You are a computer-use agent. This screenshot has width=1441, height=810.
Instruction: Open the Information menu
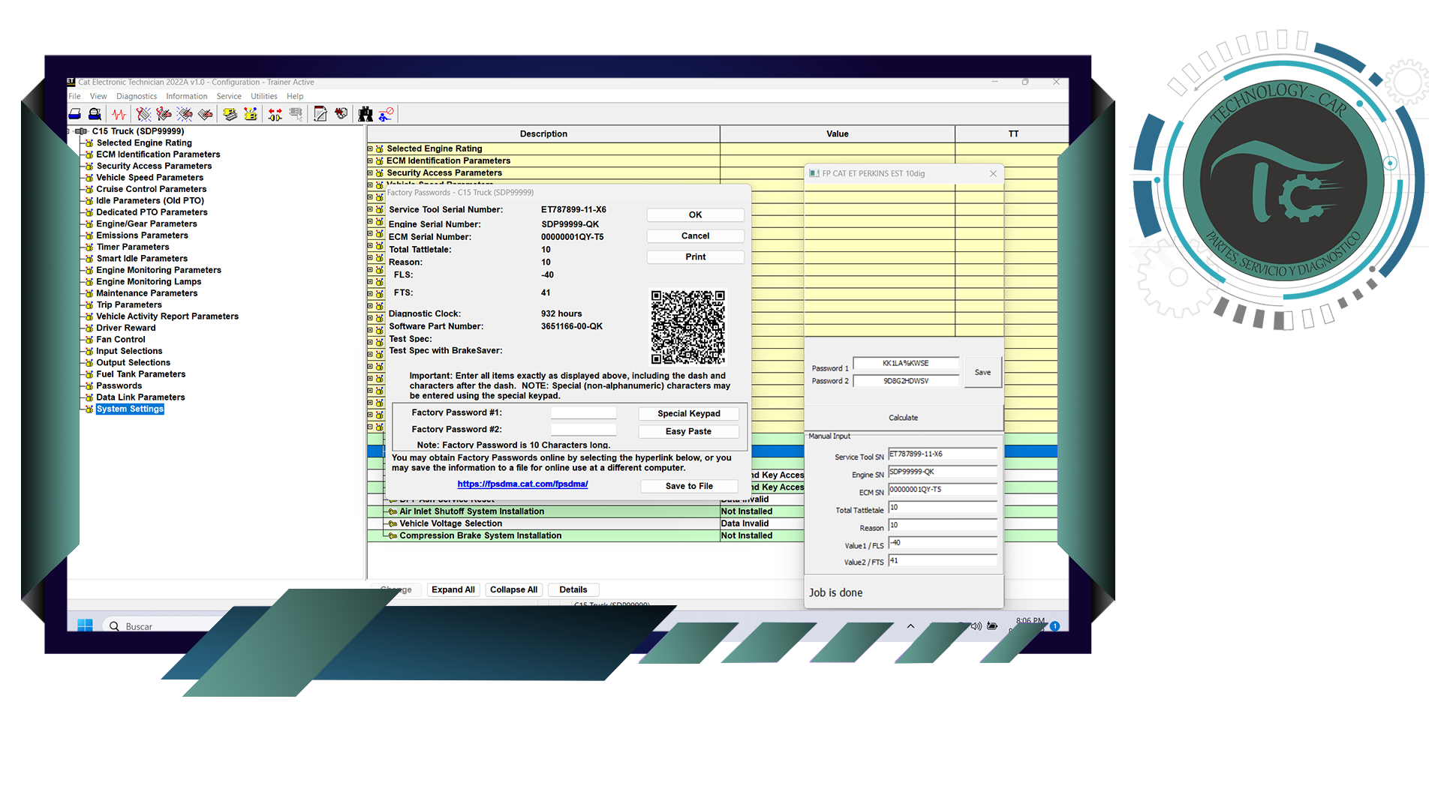click(187, 96)
